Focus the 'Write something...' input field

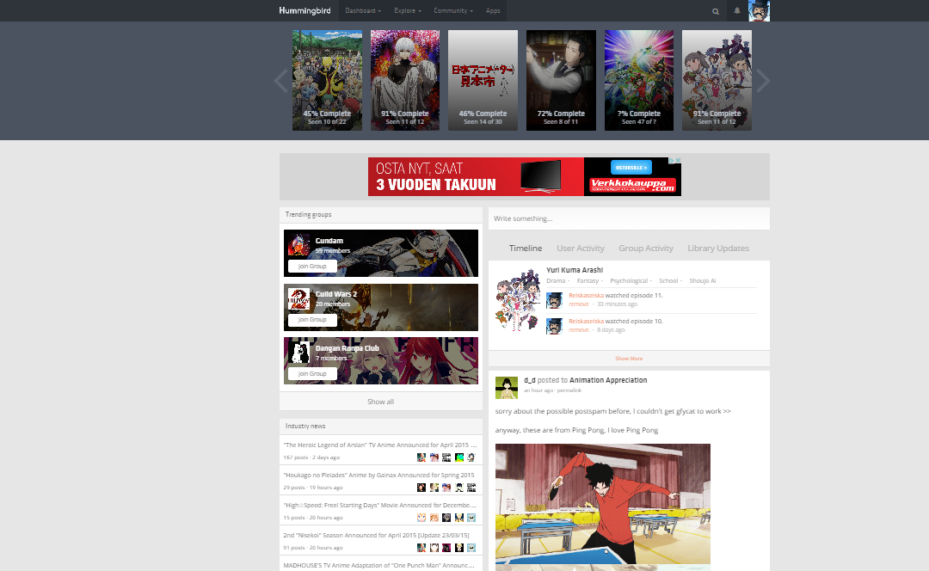(629, 218)
